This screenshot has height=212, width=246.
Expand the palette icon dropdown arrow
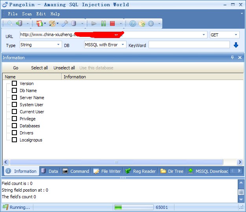click(58, 23)
